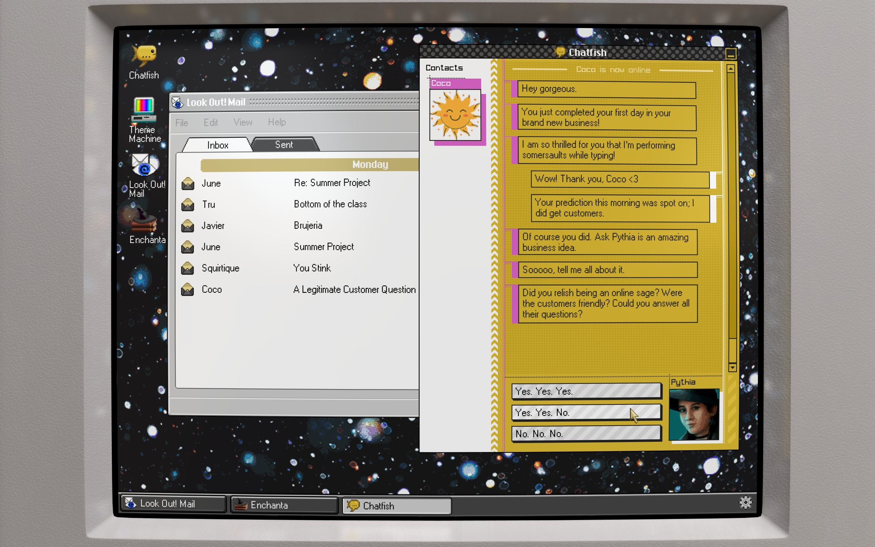Open the Edit menu in Look Out! Mail
This screenshot has height=547, width=875.
[211, 122]
